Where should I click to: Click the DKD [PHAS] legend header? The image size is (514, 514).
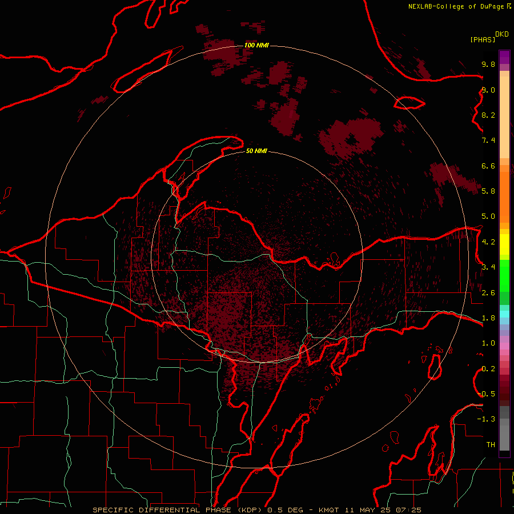pyautogui.click(x=489, y=37)
